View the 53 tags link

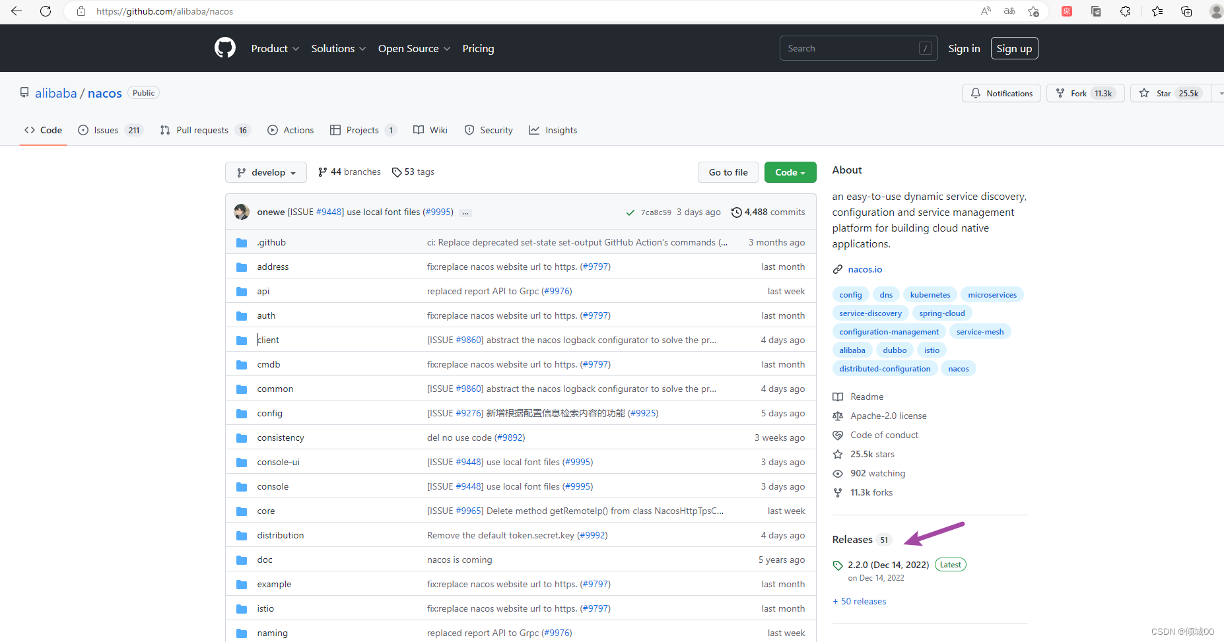(x=413, y=172)
